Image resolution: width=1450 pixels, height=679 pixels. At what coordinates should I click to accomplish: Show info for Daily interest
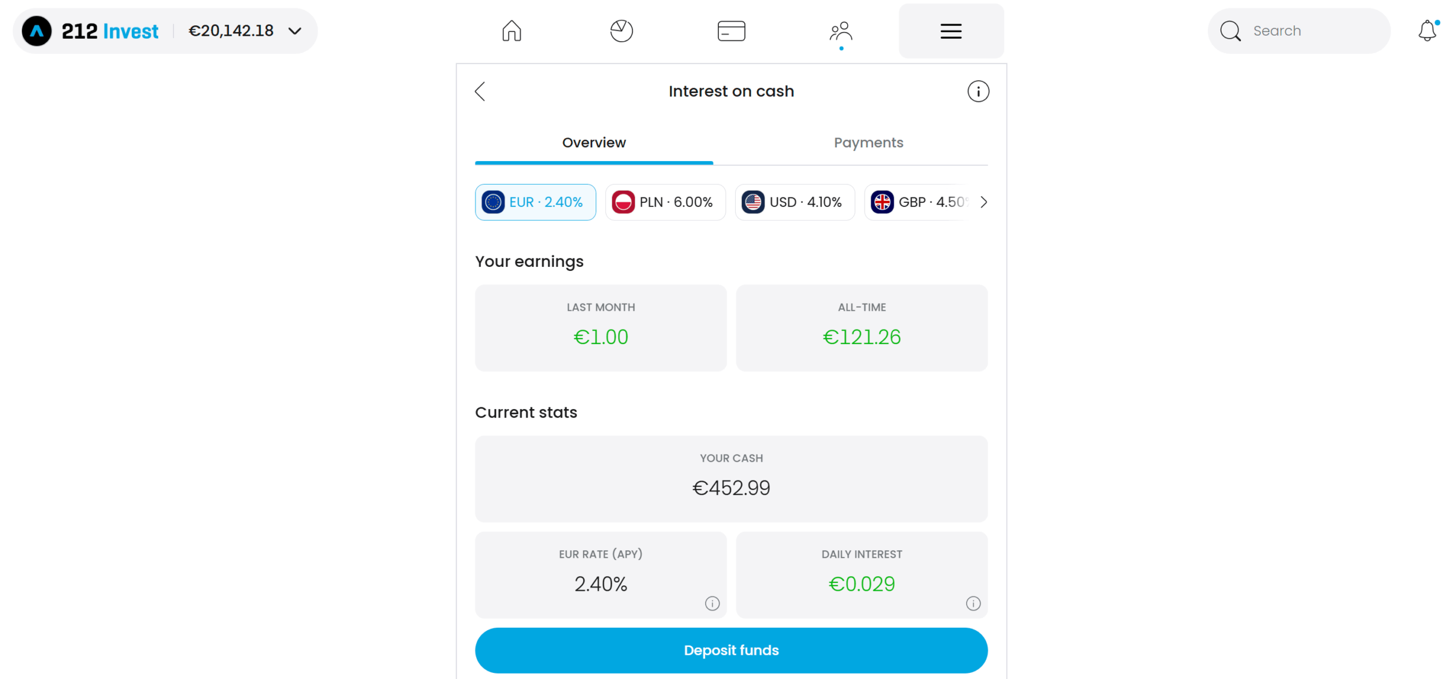point(973,603)
